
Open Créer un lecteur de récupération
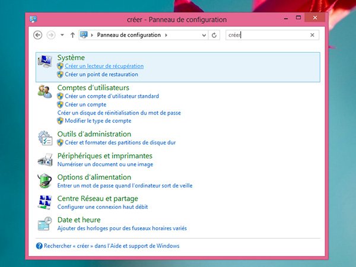104,66
